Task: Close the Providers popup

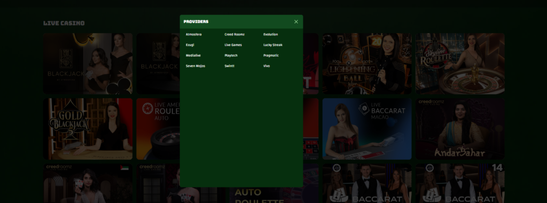Action: coord(296,21)
